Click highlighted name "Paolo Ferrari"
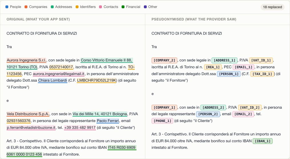This screenshot has height=159, width=290. (x=108, y=121)
